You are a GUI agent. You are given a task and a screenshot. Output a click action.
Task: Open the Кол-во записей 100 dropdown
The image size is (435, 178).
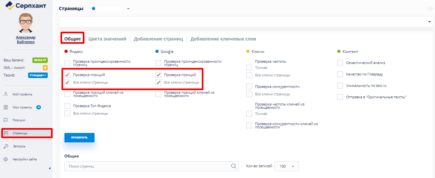287,166
